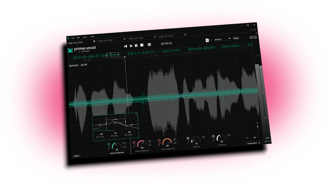
Task: Toggle Noise Reduction power button
Action: tap(109, 144)
